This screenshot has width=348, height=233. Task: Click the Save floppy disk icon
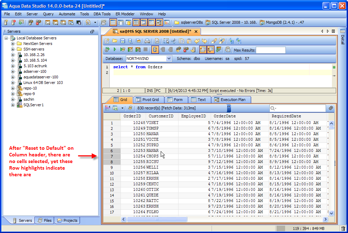point(123,41)
